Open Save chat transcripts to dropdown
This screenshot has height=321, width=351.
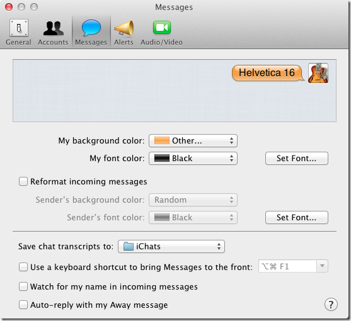tap(171, 246)
